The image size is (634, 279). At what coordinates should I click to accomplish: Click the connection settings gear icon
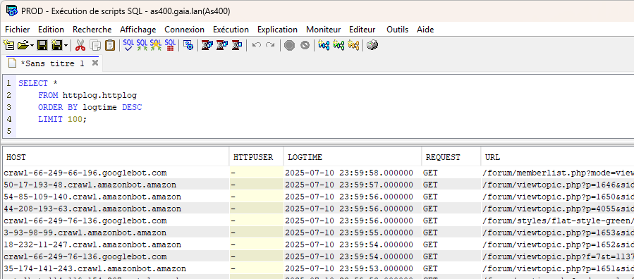pyautogui.click(x=188, y=45)
